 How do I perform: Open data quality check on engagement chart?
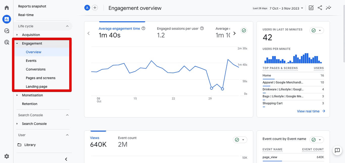(244, 30)
